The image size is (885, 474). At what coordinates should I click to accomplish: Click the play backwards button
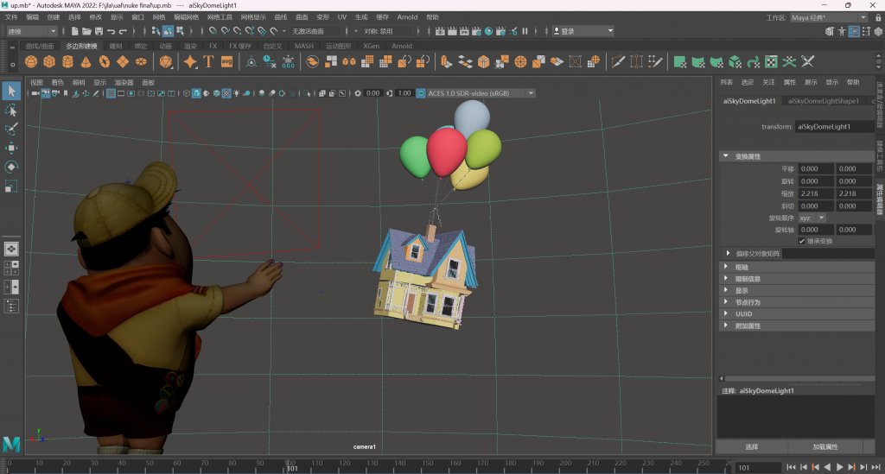[827, 467]
